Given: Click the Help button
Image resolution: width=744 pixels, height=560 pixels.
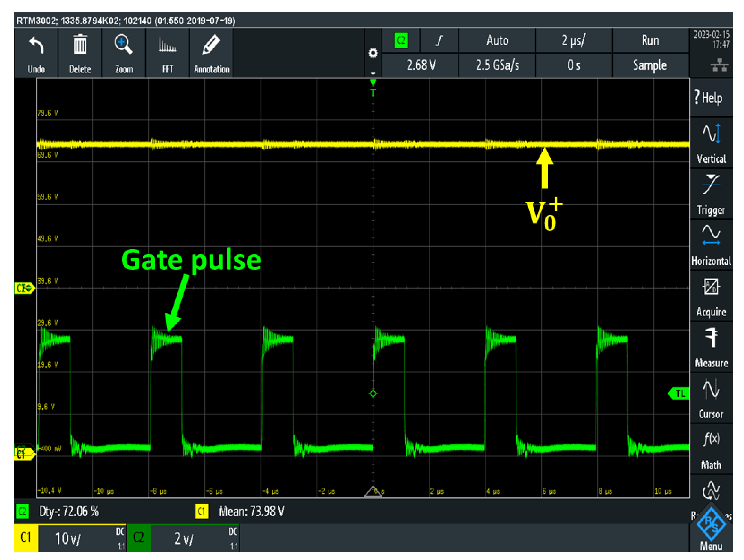Looking at the screenshot, I should pos(711,98).
